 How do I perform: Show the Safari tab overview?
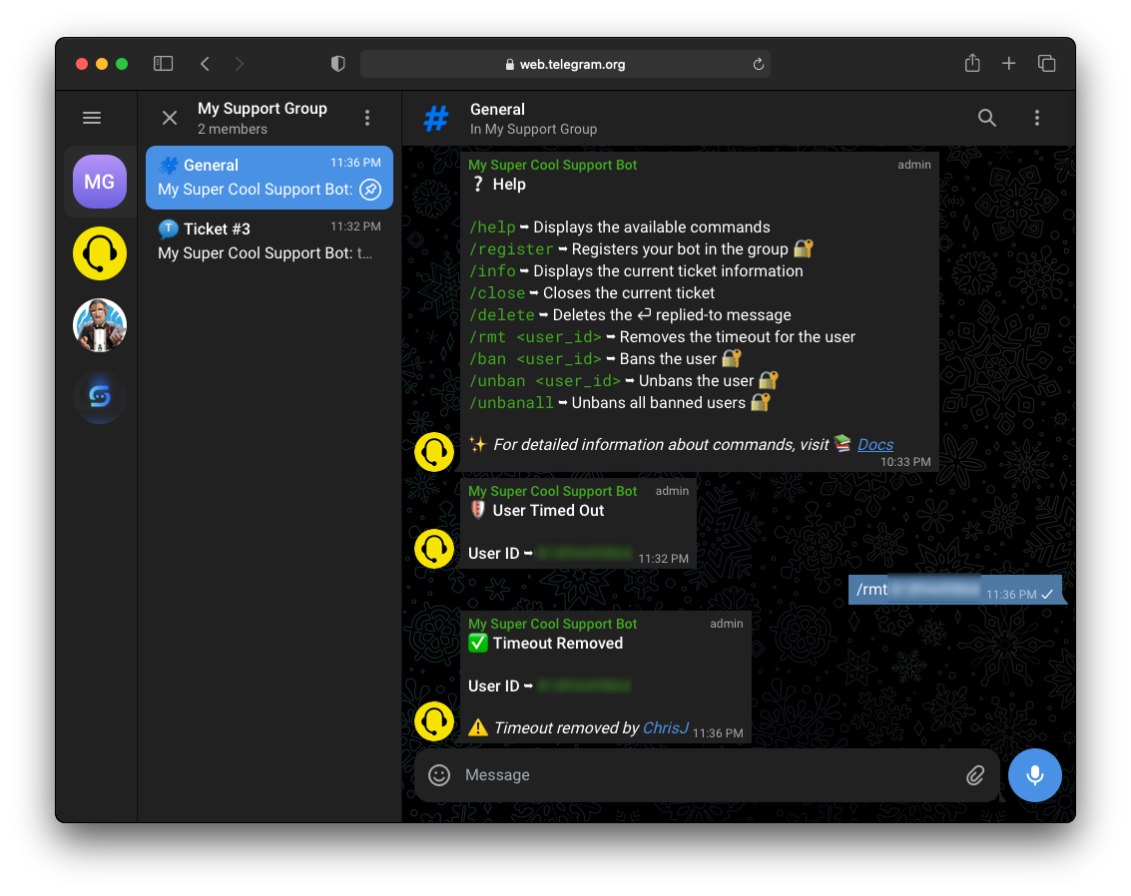pyautogui.click(x=1046, y=64)
